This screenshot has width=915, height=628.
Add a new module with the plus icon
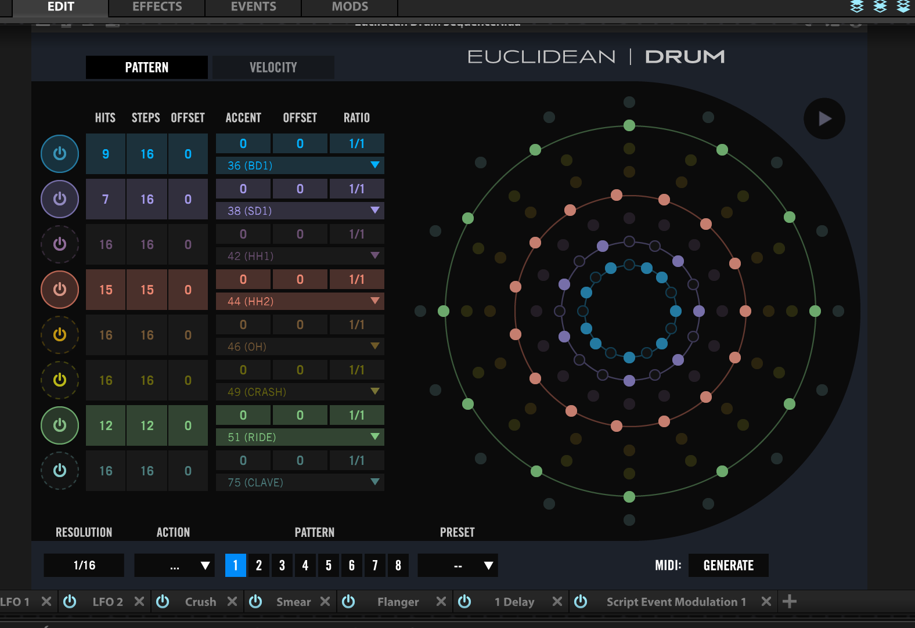(x=790, y=601)
